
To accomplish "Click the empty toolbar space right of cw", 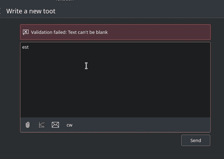I will coord(141,125).
